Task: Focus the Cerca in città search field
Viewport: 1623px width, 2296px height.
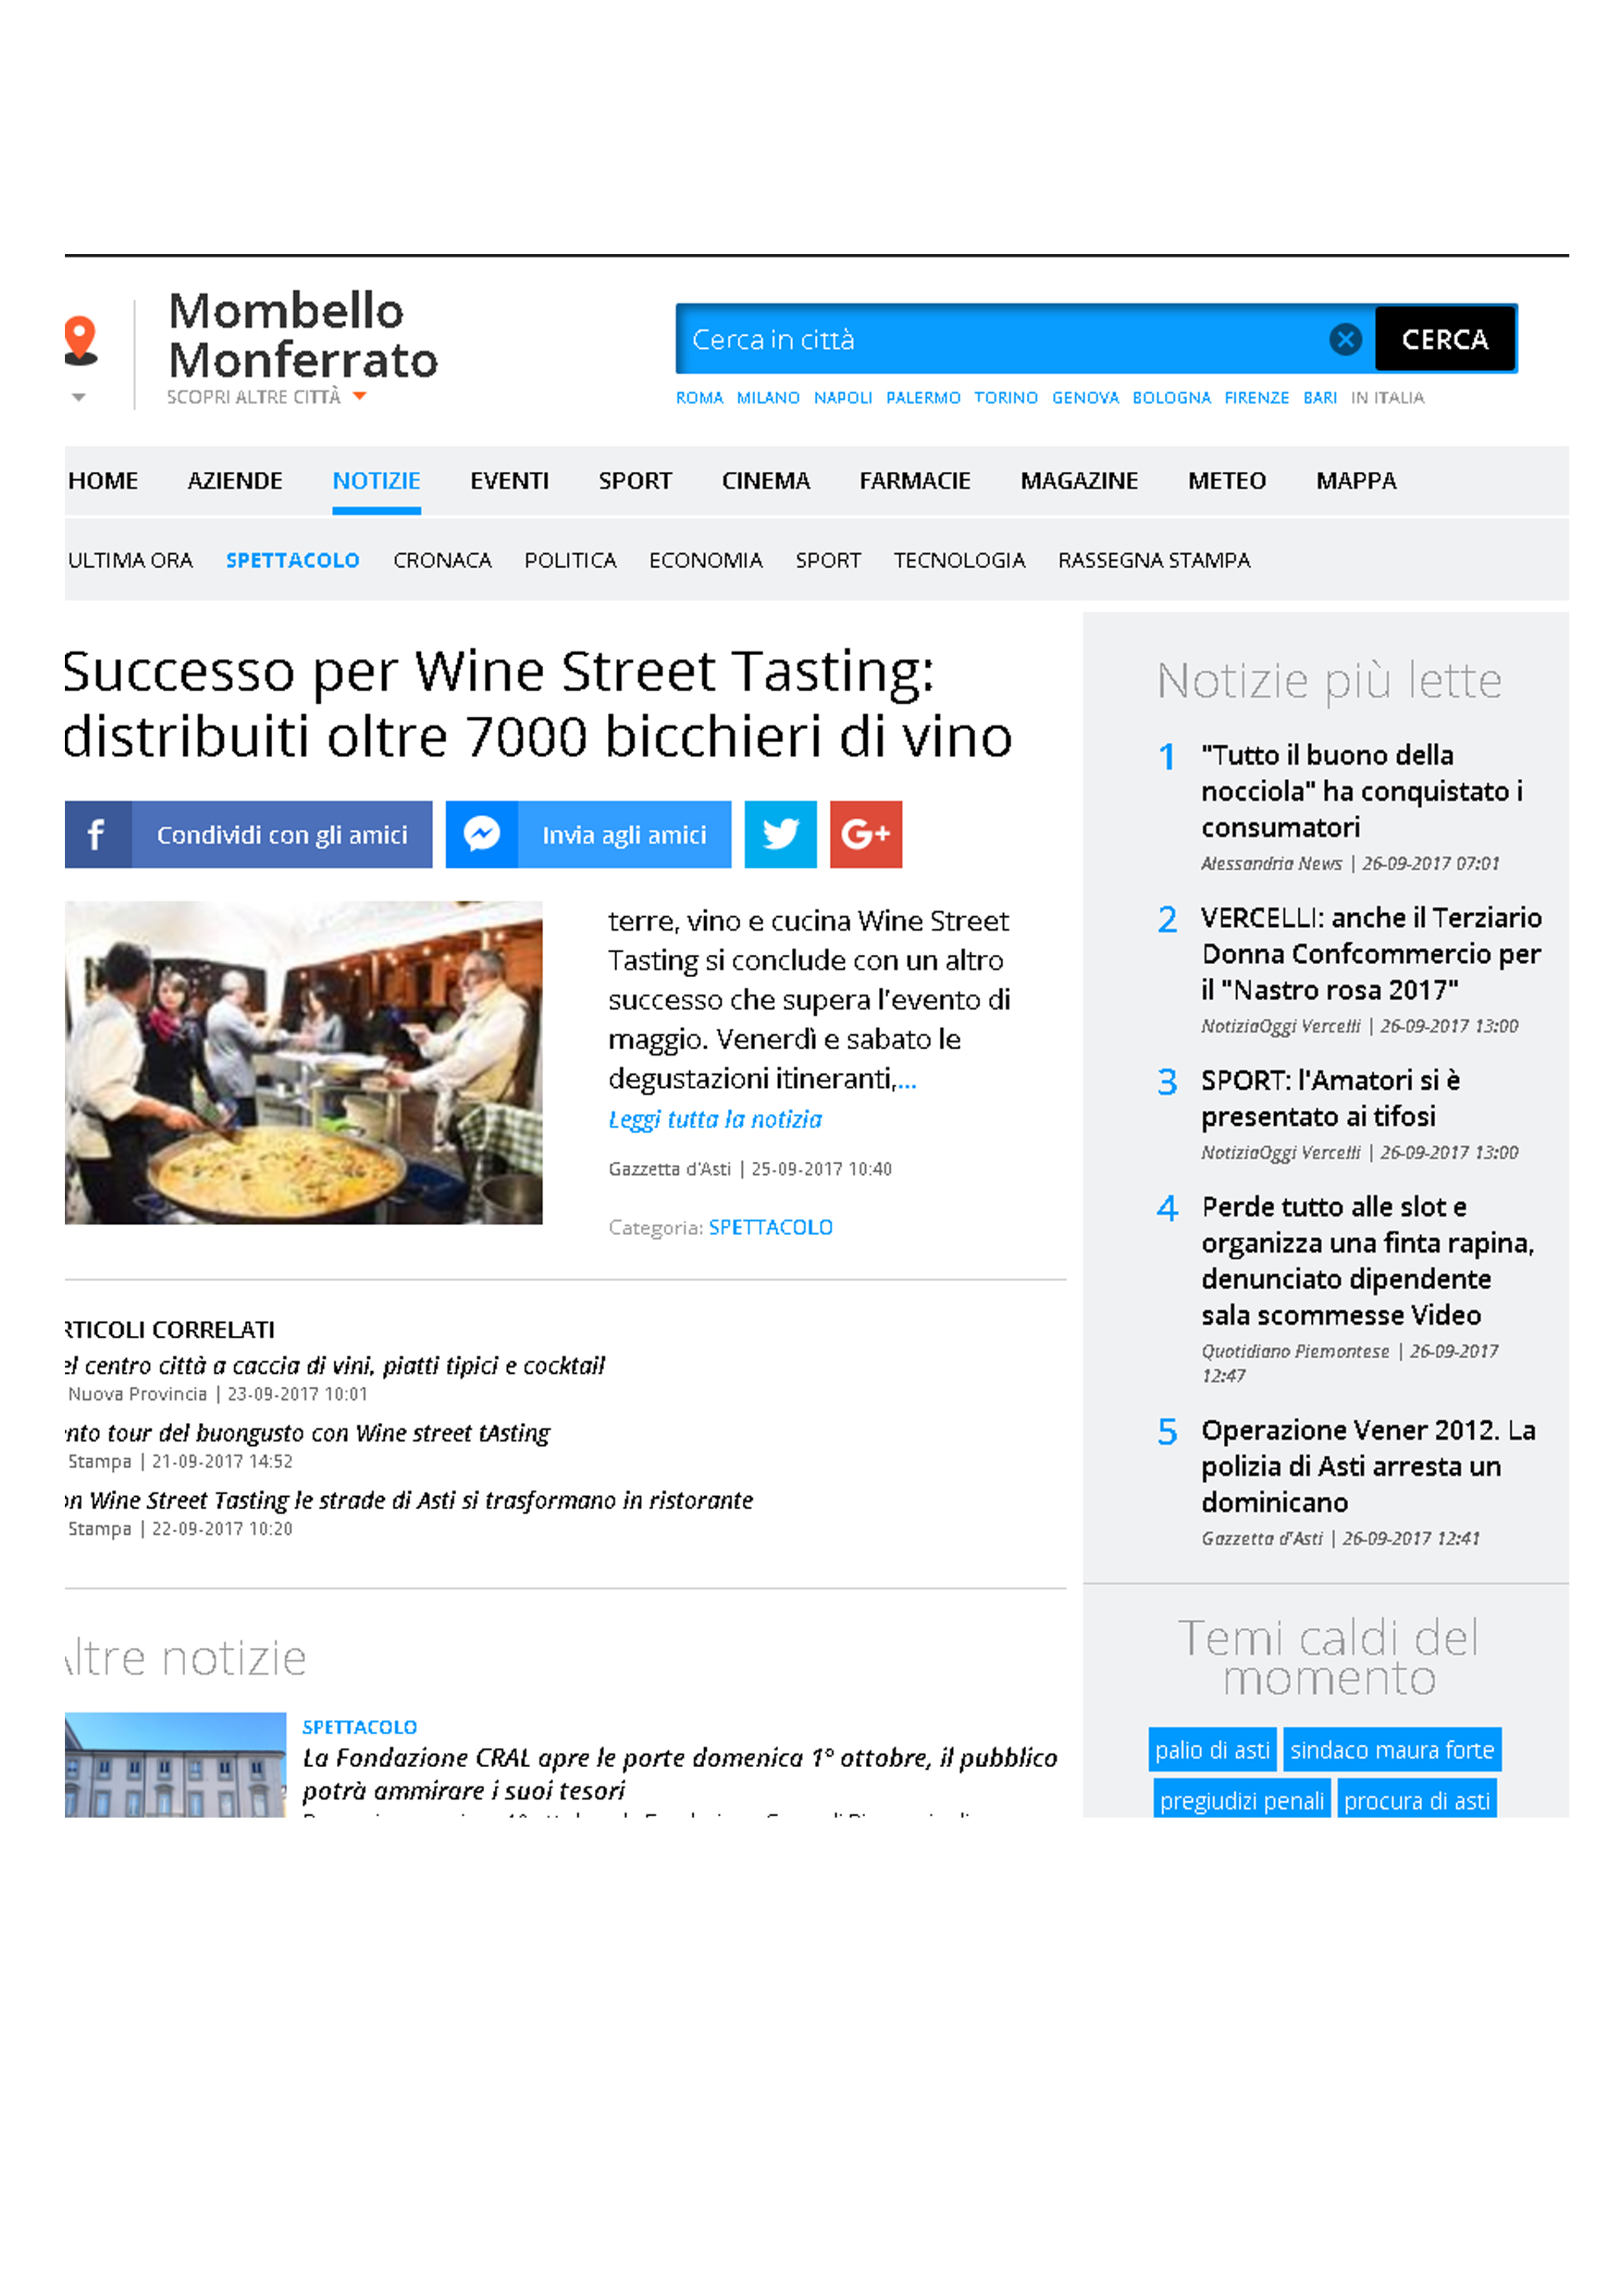Action: point(1000,340)
